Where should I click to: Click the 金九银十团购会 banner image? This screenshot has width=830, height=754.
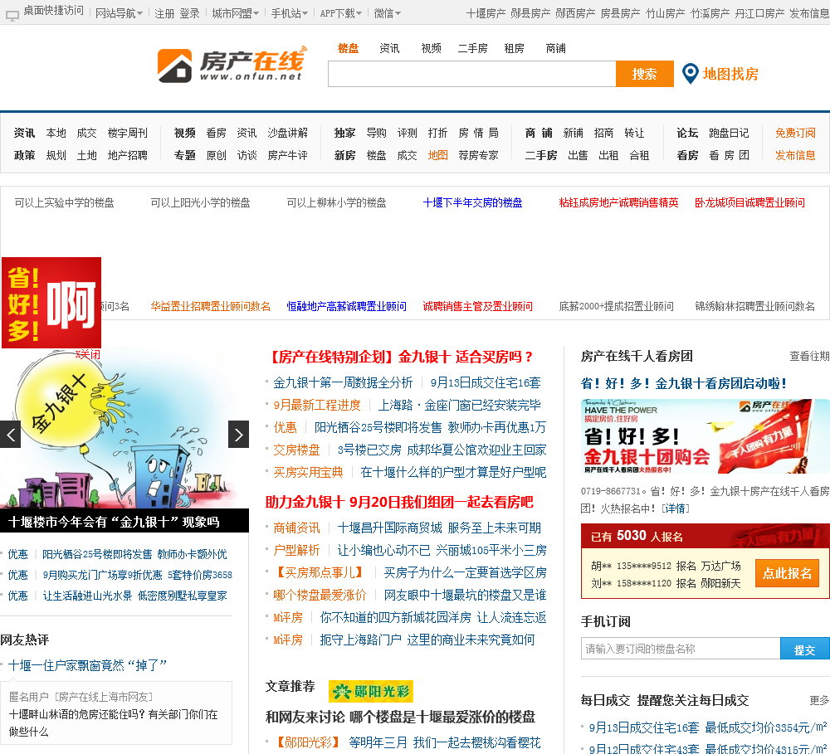coord(705,436)
